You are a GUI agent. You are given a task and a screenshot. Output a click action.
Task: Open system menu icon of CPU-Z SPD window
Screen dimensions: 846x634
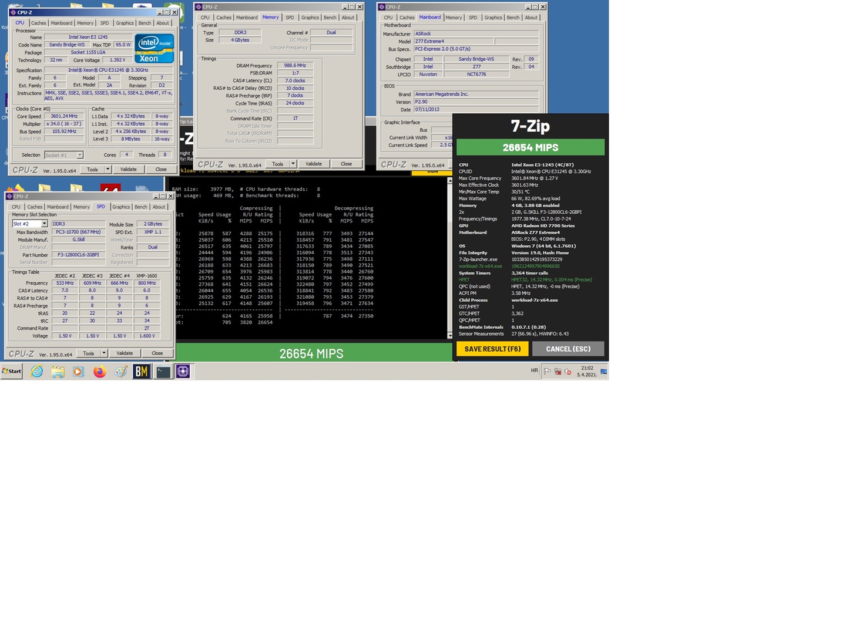point(9,196)
